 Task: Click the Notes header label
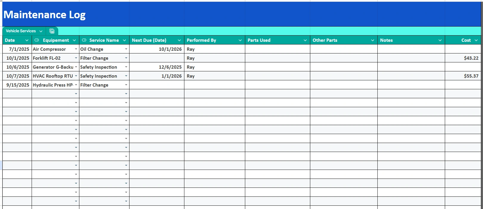tap(386, 40)
